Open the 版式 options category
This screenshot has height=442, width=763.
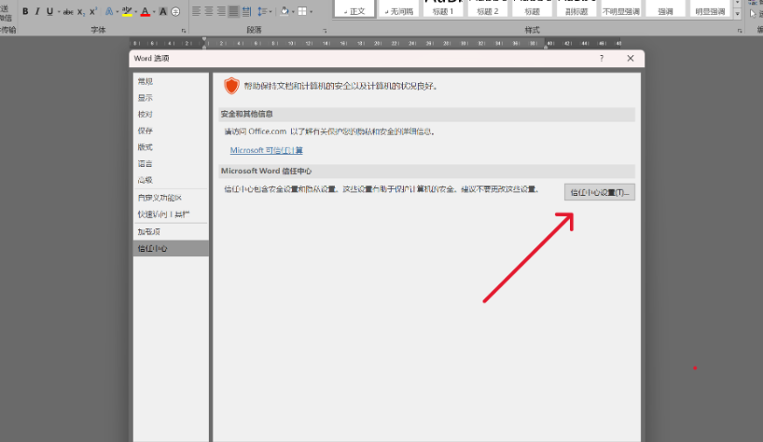(171, 147)
